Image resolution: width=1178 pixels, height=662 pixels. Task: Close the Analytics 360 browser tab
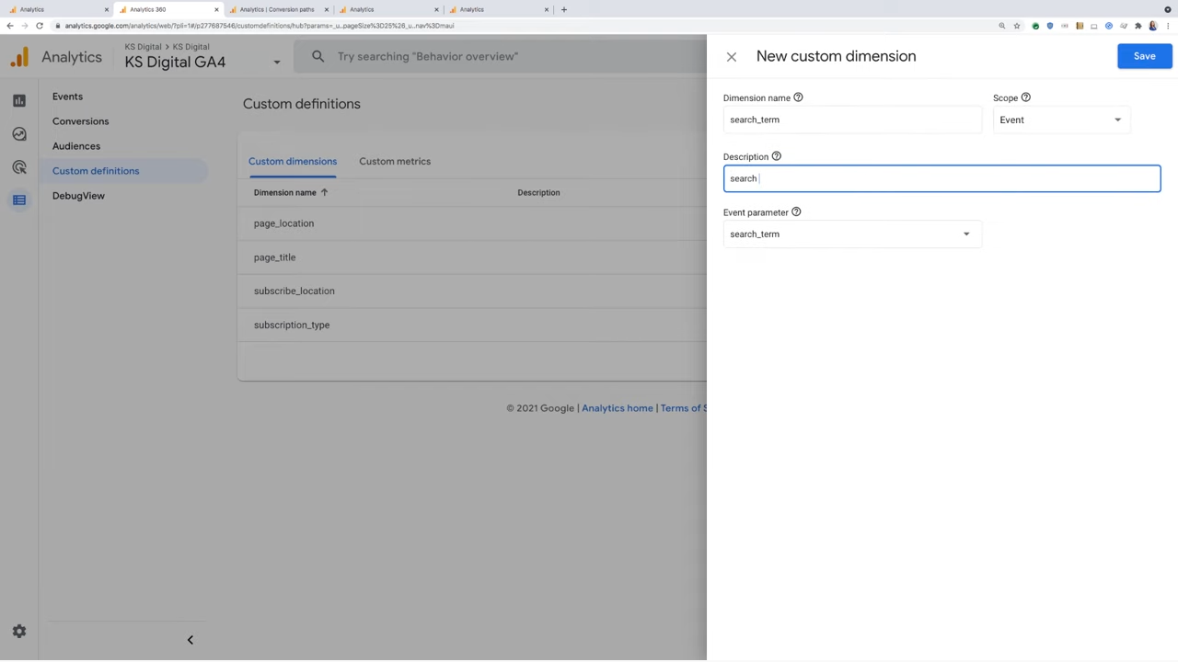pos(216,9)
